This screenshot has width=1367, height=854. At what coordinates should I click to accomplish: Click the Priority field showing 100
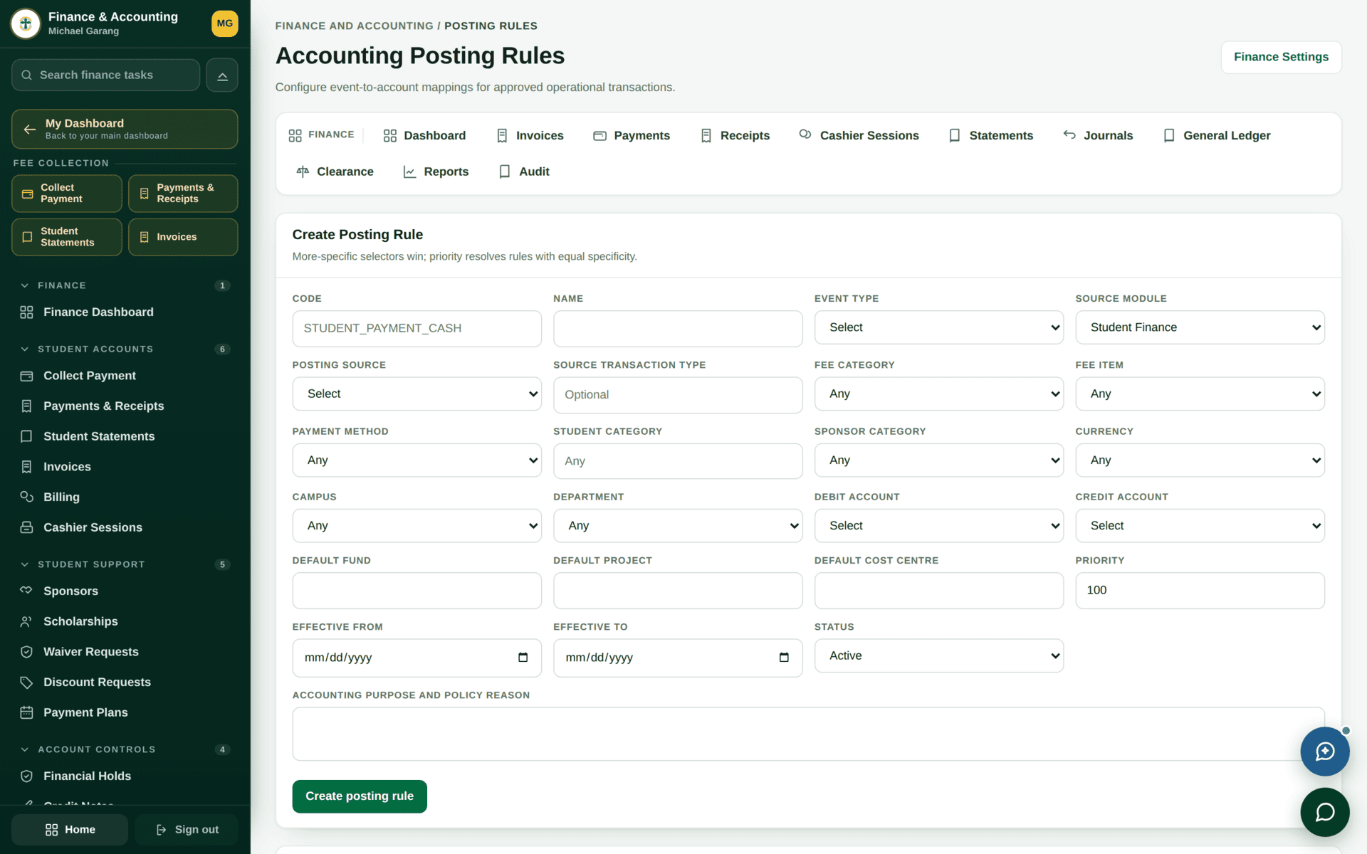[1200, 590]
